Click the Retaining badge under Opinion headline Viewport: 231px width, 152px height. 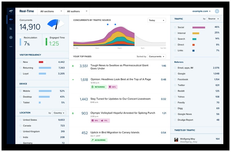coord(99,87)
